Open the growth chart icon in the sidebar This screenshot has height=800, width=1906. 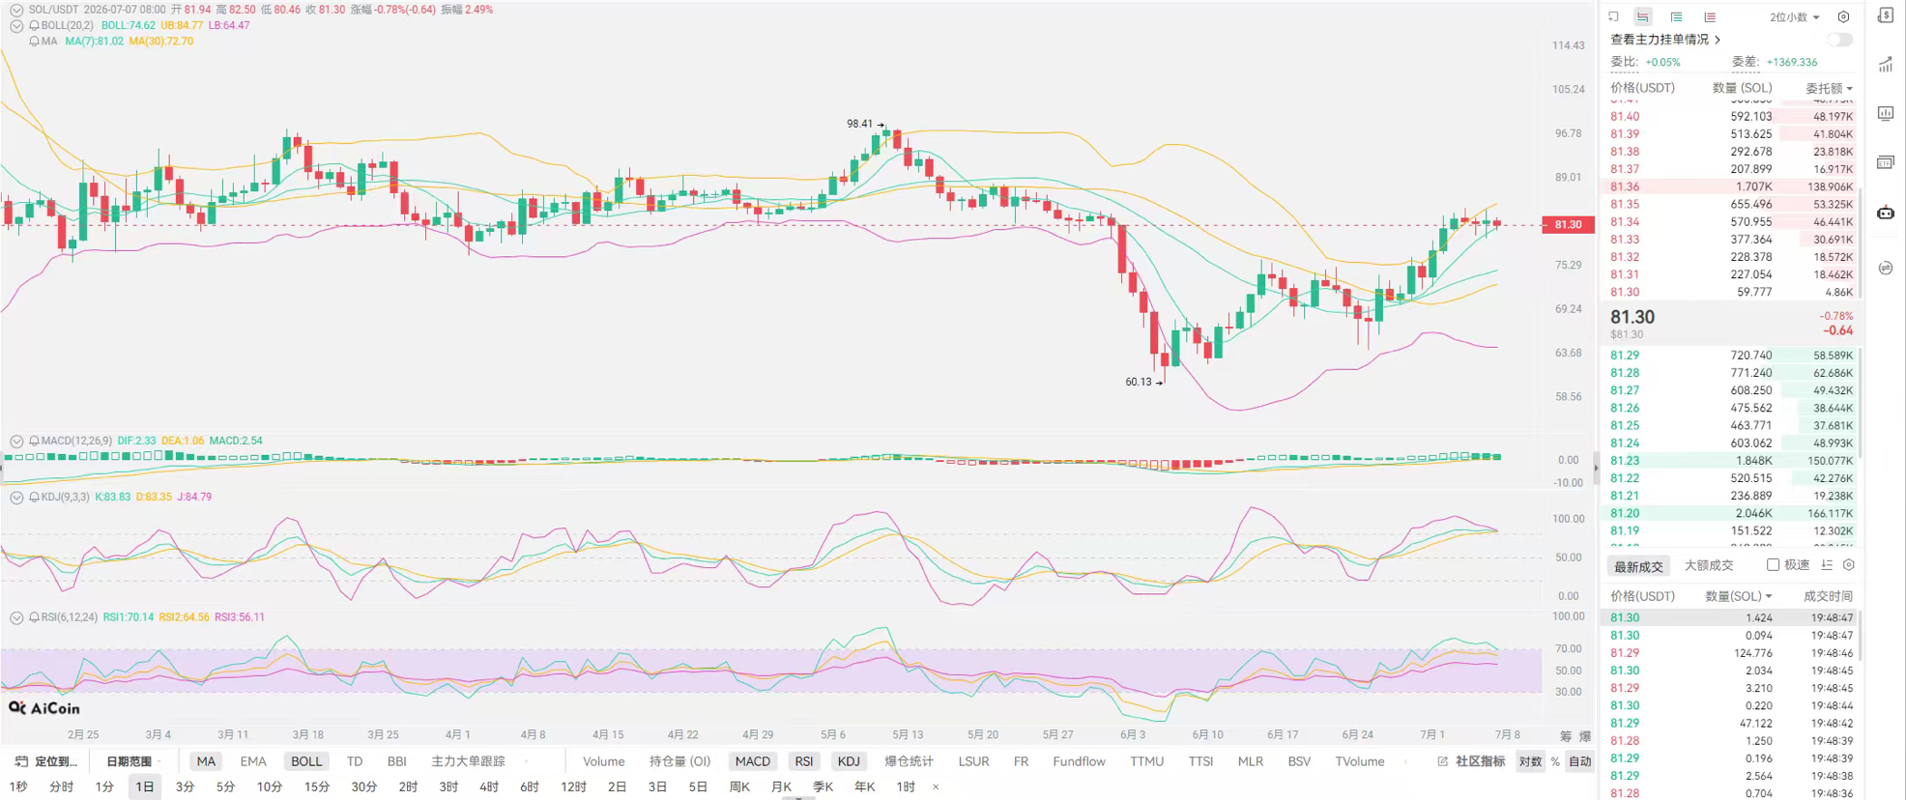click(x=1886, y=65)
